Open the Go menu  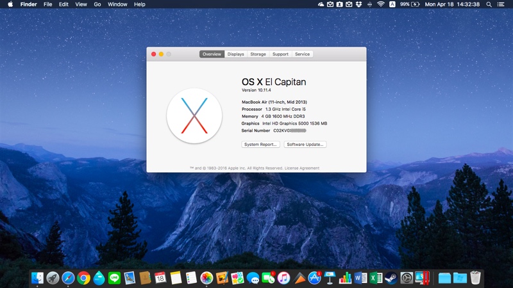[97, 4]
